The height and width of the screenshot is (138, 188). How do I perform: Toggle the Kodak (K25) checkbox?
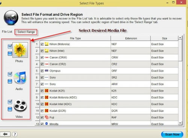tap(42, 91)
